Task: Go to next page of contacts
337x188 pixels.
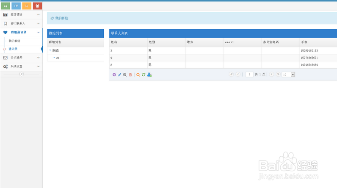Action: [271, 75]
